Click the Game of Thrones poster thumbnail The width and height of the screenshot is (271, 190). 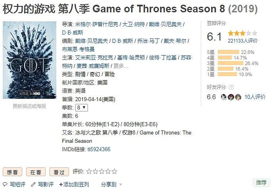click(29, 60)
